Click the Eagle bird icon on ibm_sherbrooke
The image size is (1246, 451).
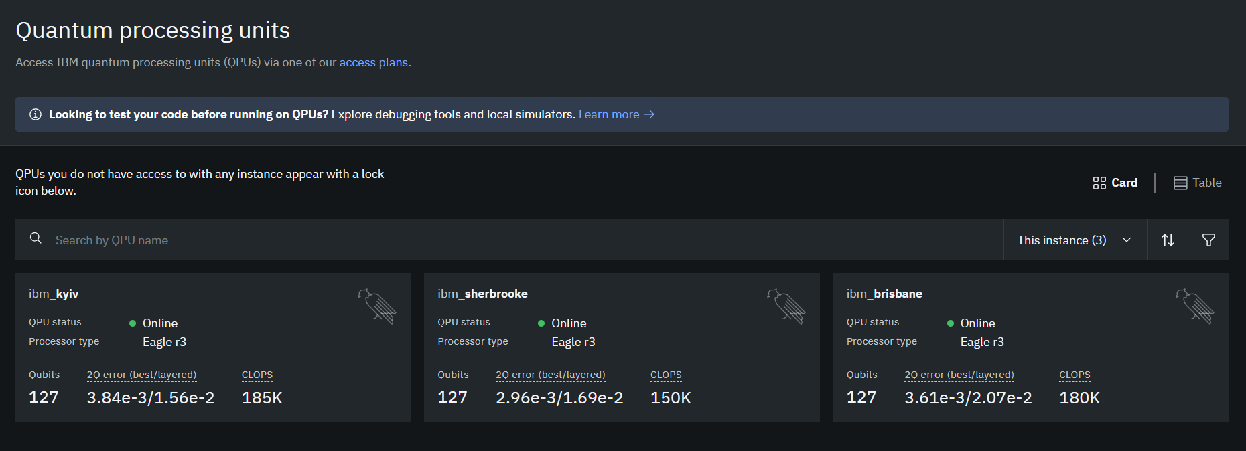click(x=786, y=306)
